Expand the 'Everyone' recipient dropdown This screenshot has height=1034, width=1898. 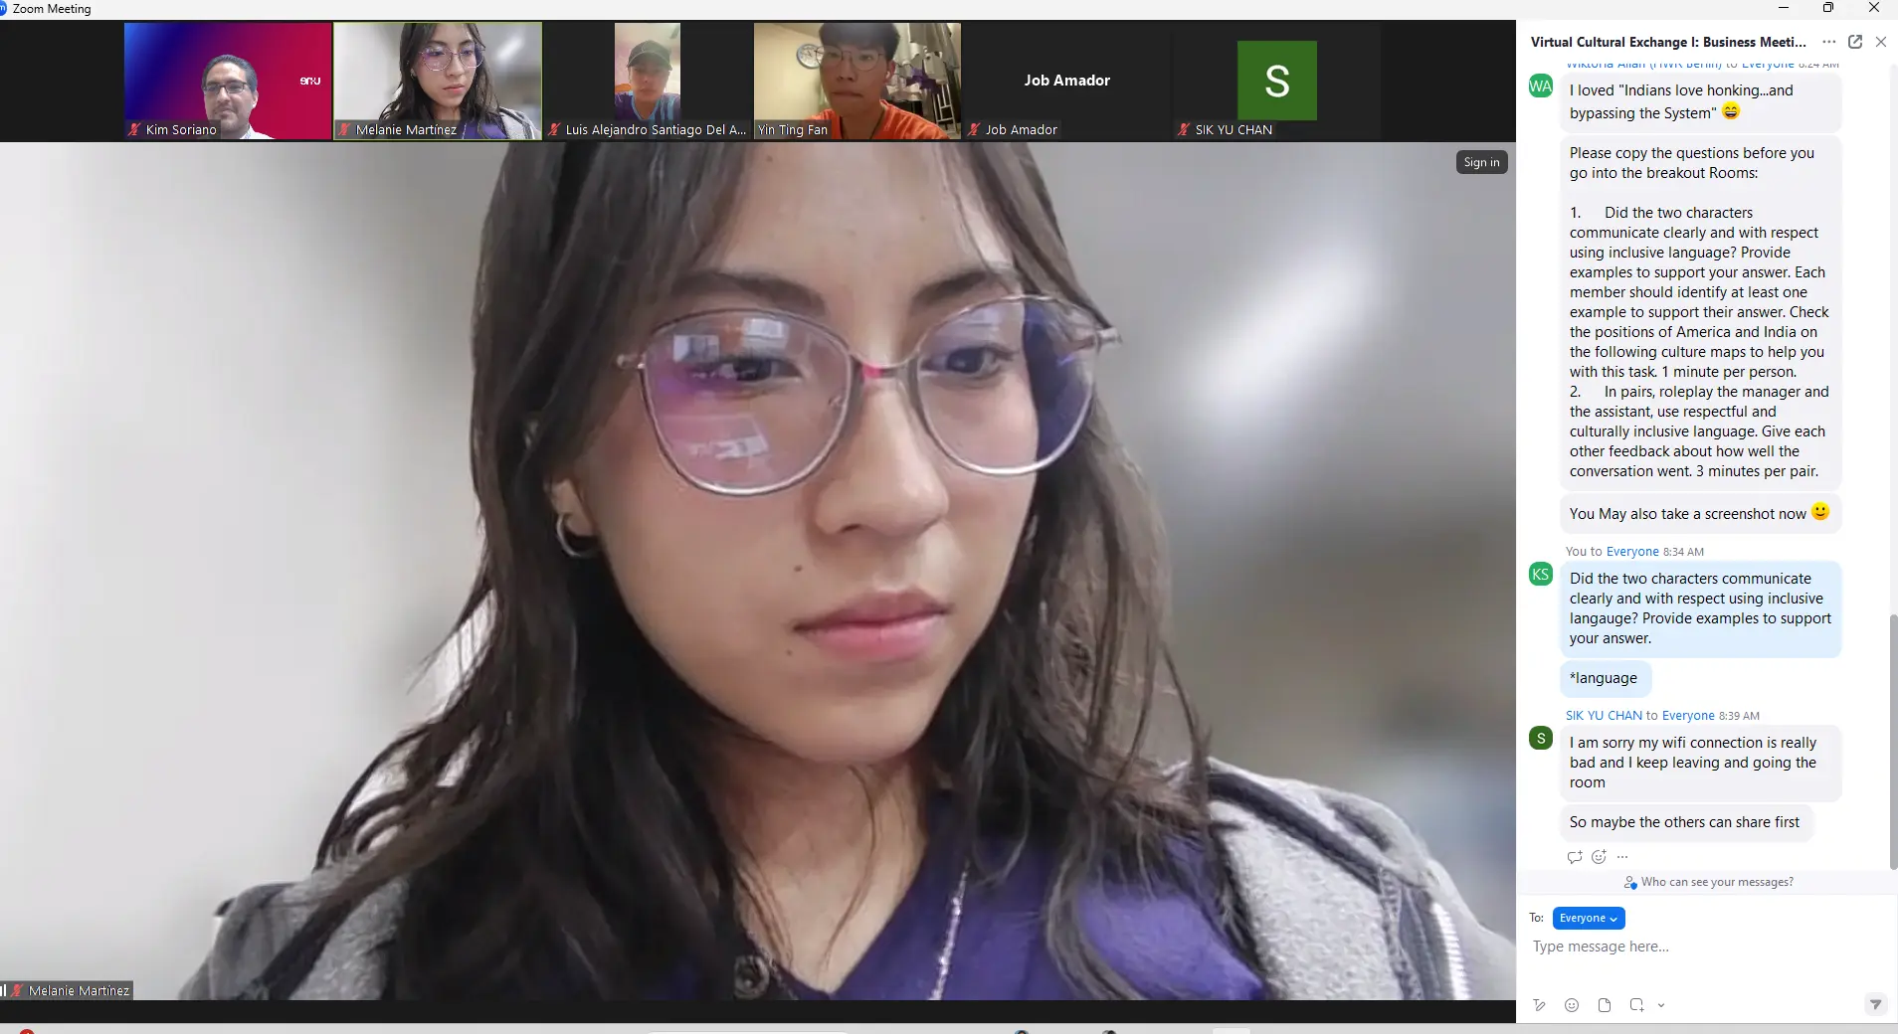[x=1588, y=918]
